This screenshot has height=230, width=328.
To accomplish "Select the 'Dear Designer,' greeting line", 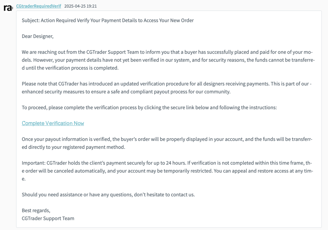I will point(38,36).
